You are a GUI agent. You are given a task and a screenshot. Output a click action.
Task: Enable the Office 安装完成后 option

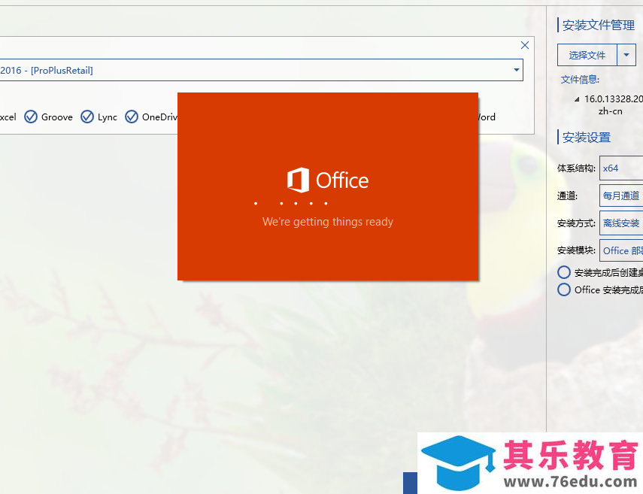point(564,289)
